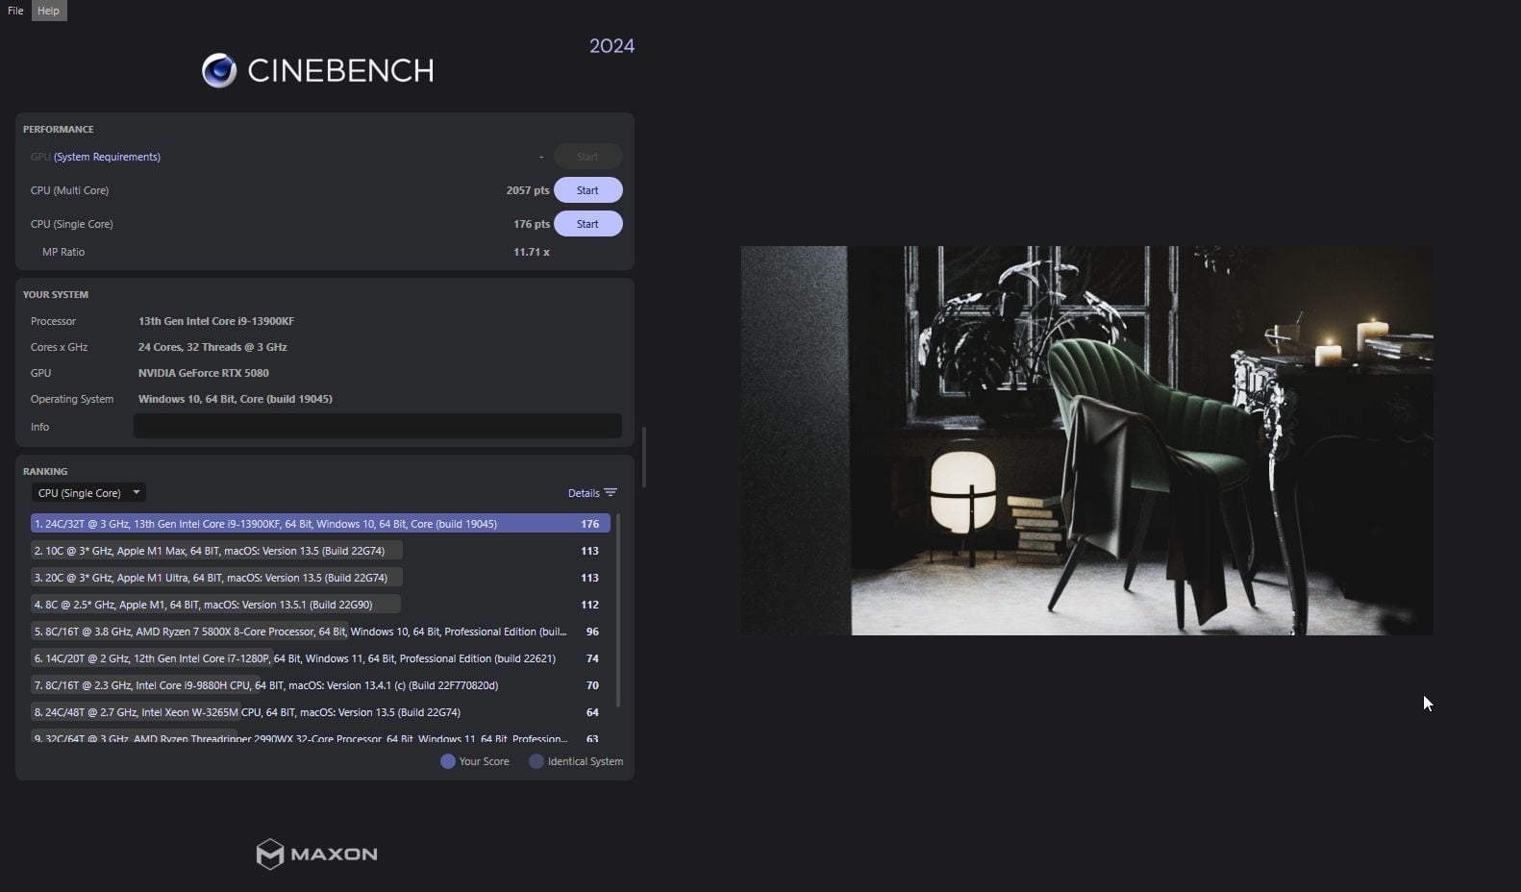Select ranking row 8, Xeon W-3265M

(320, 712)
